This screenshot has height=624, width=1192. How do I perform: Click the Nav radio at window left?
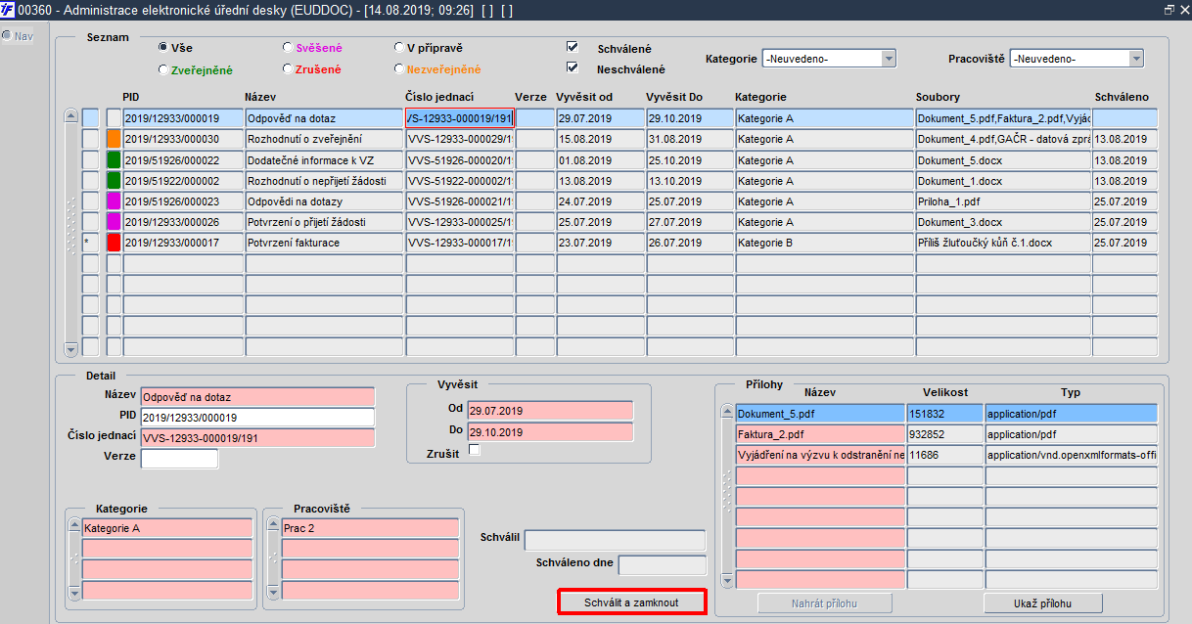click(7, 36)
